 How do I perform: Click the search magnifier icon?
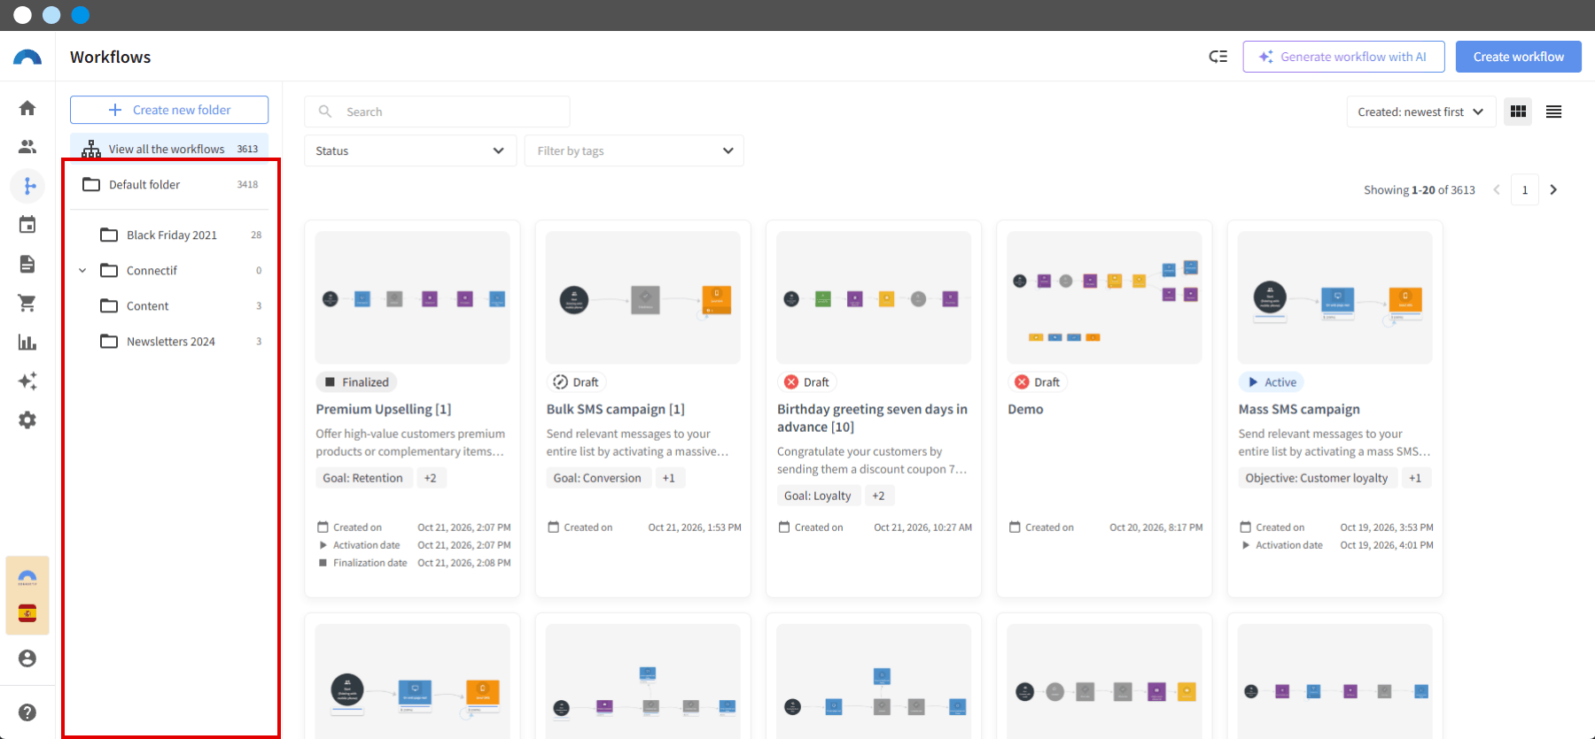coord(325,112)
